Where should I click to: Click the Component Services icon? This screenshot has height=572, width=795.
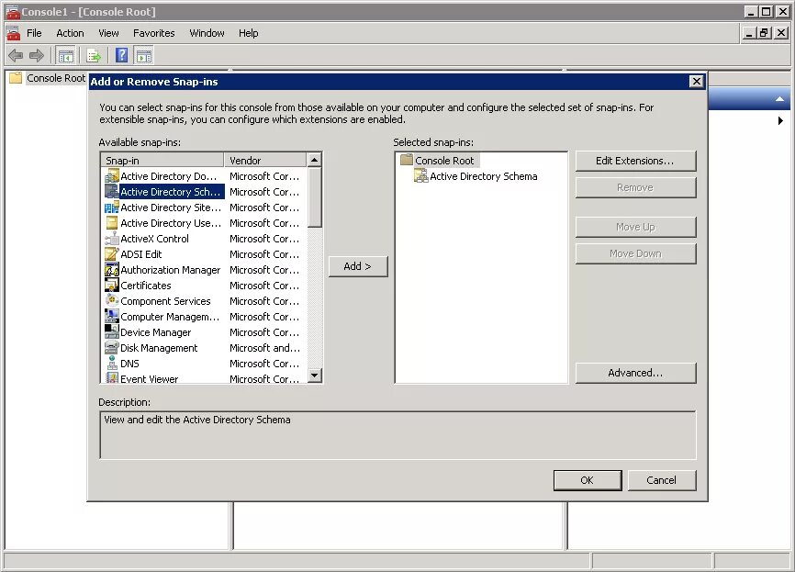pyautogui.click(x=112, y=301)
